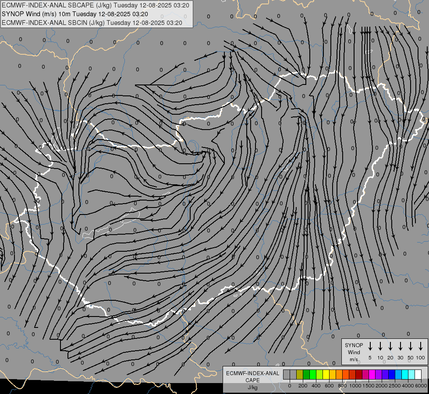
Task: Click the wind legend value 20
Action: (x=390, y=358)
